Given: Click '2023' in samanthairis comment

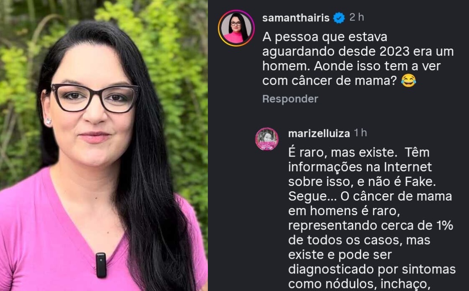Looking at the screenshot, I should click(394, 52).
